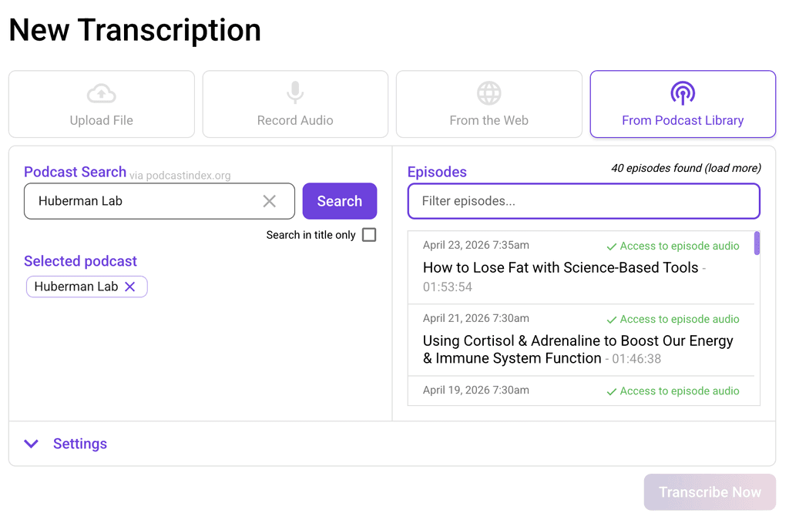Click the New Transcription page title
Viewport: 789px width, 523px height.
(135, 30)
